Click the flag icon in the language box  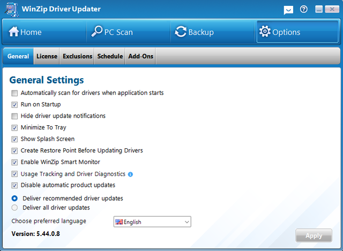(x=119, y=222)
